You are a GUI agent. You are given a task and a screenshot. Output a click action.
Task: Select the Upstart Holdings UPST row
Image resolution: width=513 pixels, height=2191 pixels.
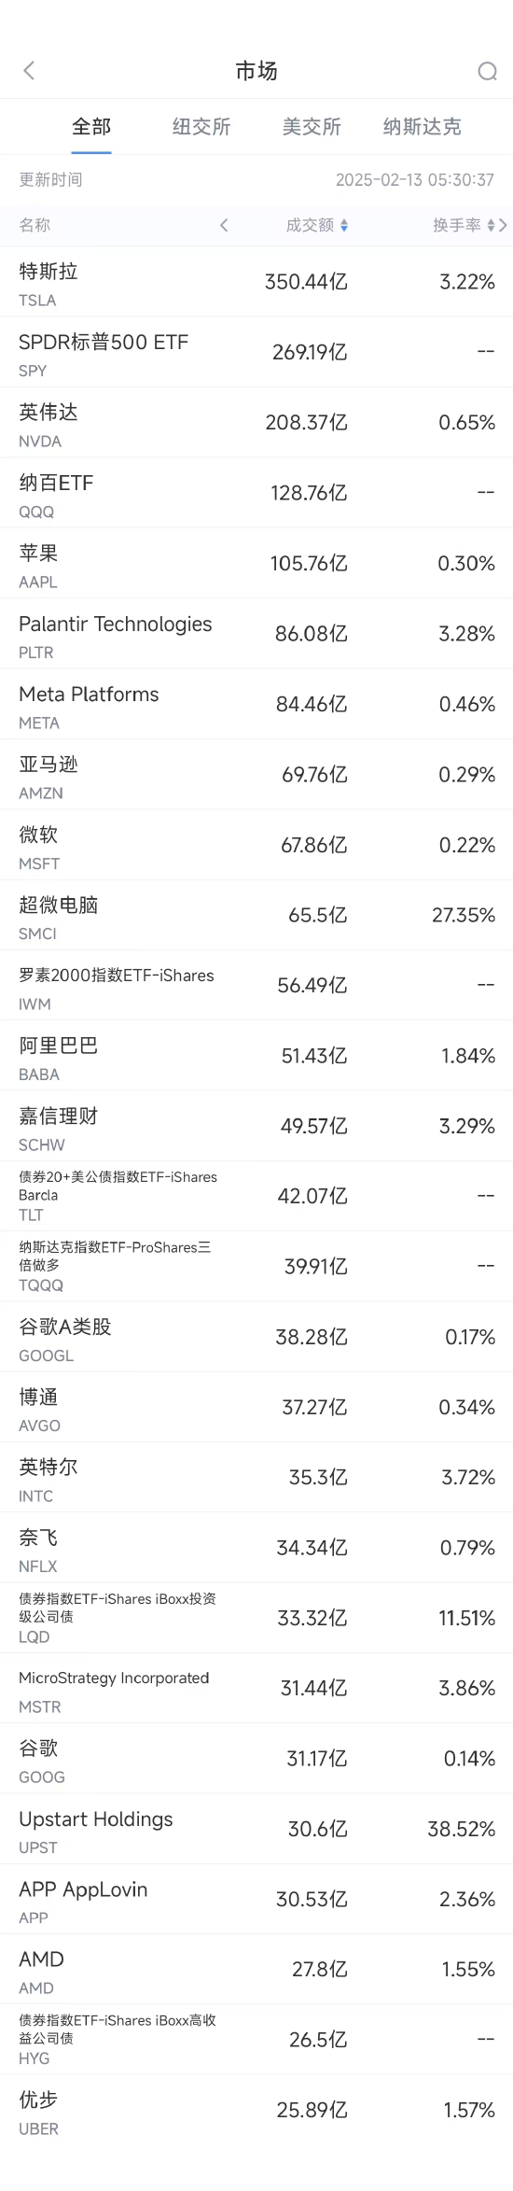point(256,1829)
